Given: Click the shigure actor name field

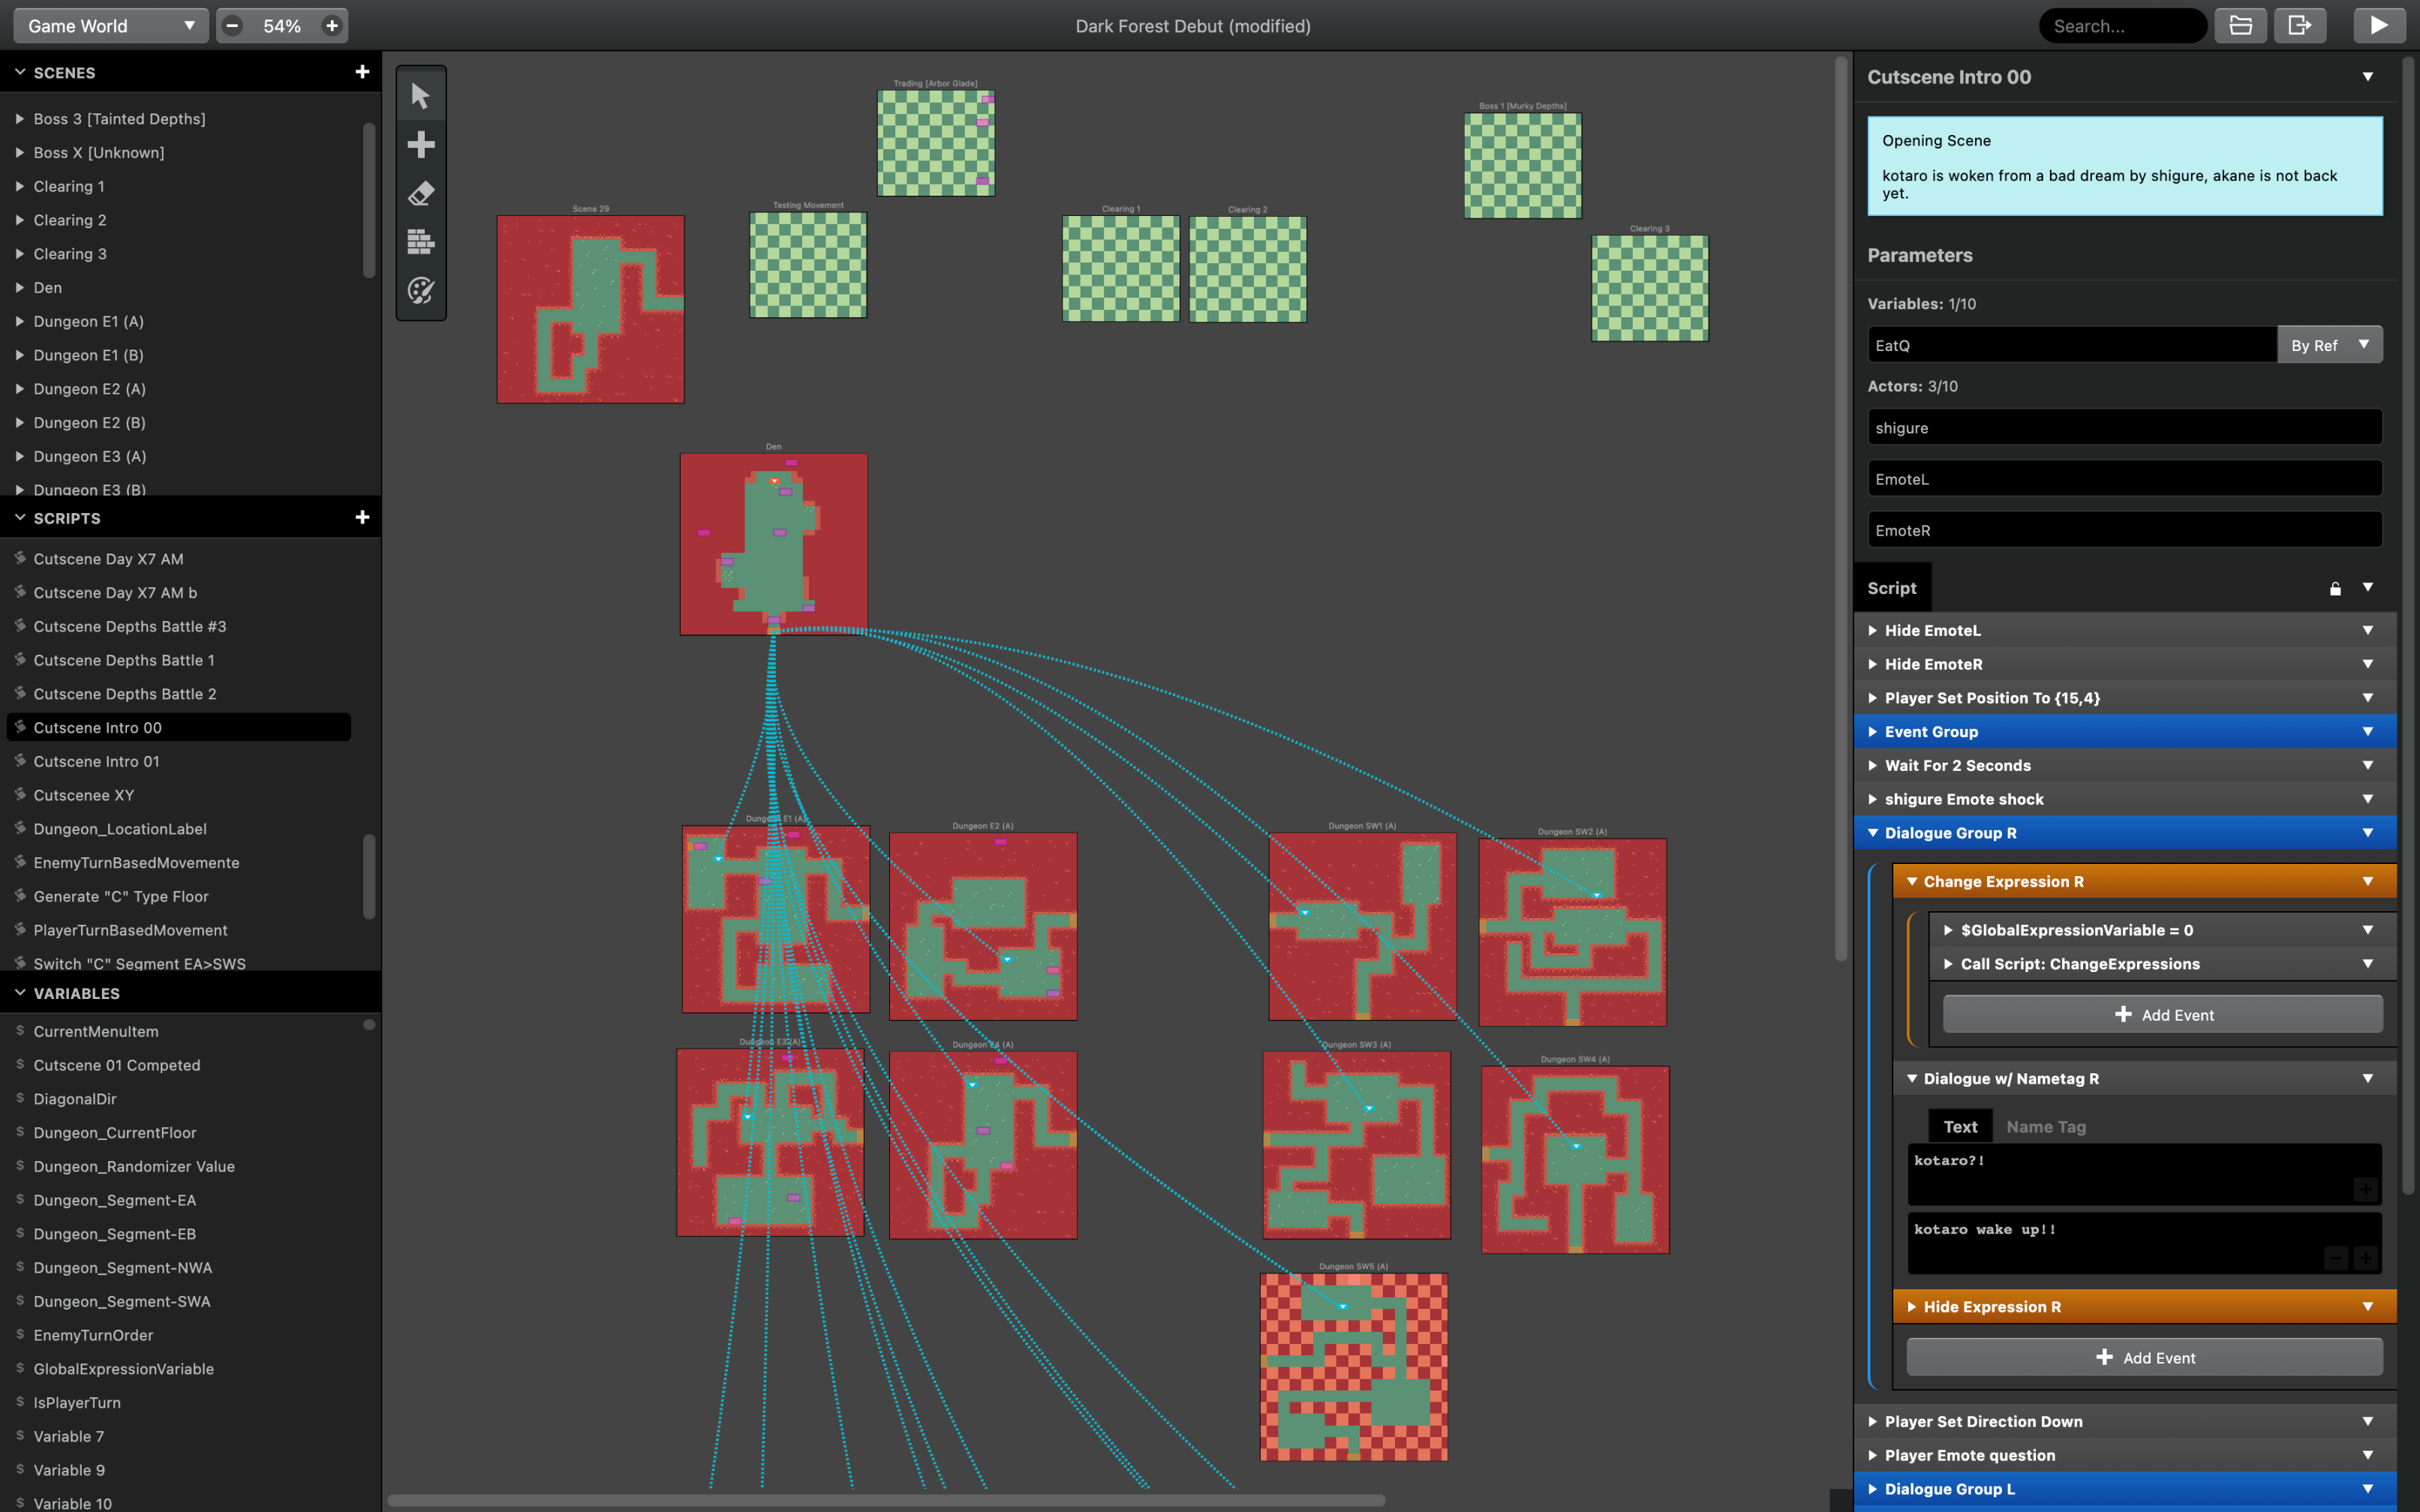Looking at the screenshot, I should coord(2124,427).
